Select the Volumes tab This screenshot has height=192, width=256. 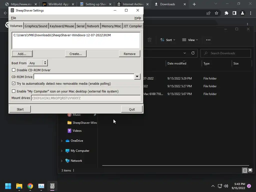click(x=16, y=26)
